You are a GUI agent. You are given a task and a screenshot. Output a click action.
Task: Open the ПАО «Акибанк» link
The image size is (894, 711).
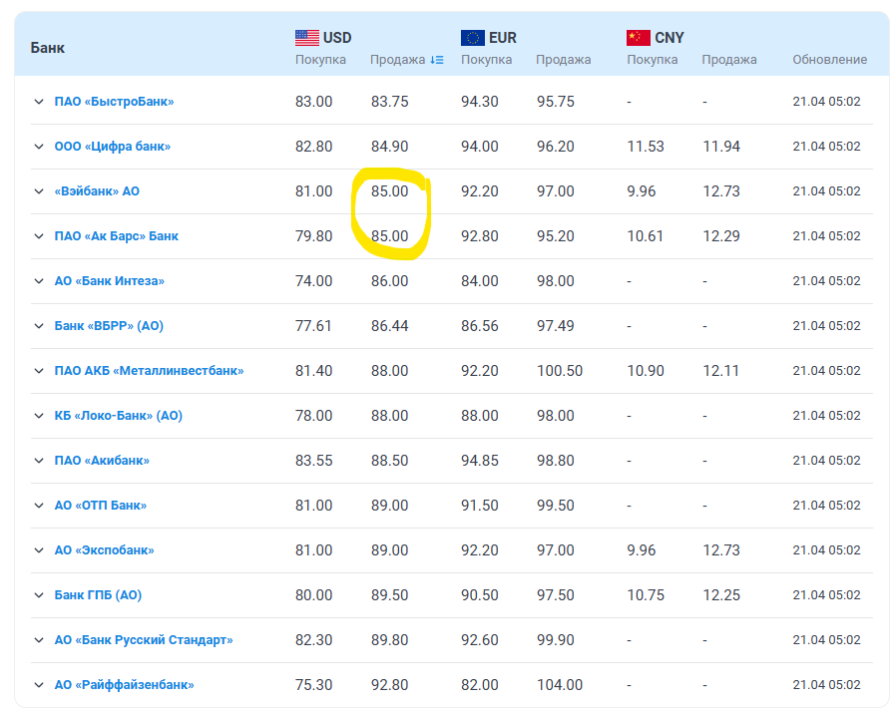[x=102, y=461]
